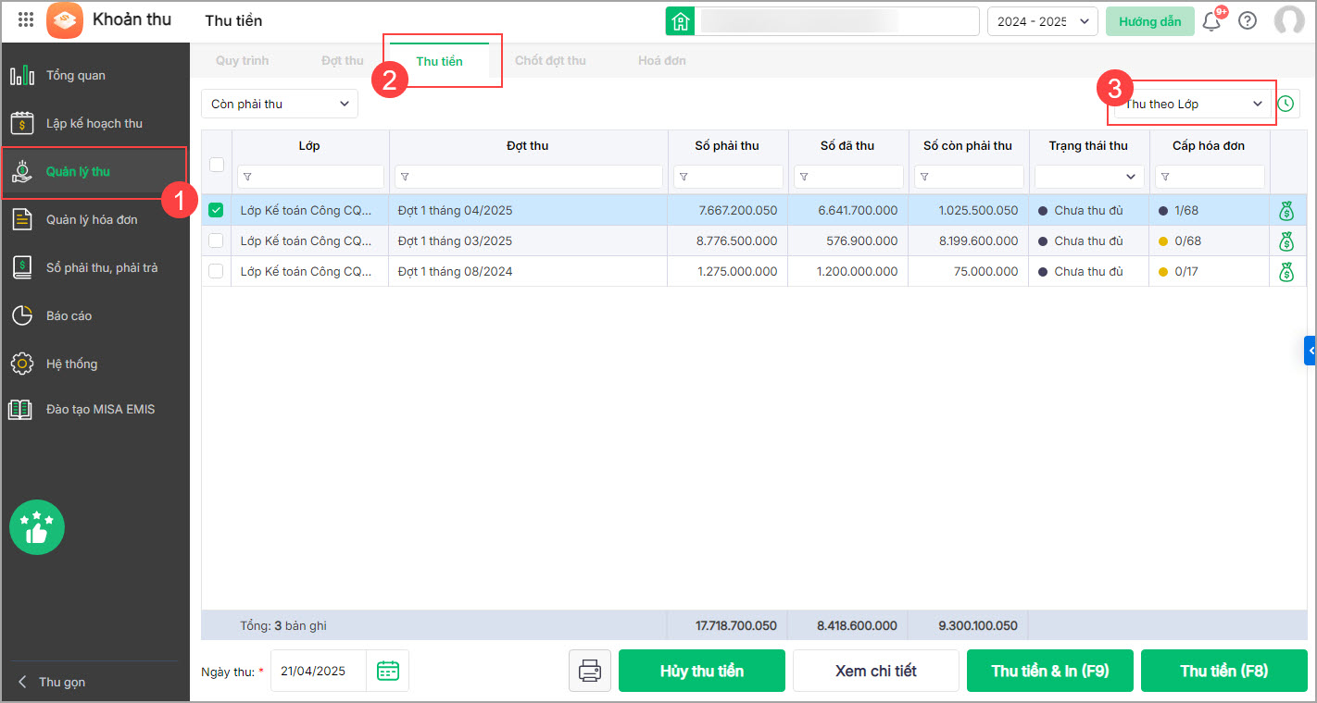This screenshot has height=703, width=1317.
Task: Check the Đợt 1 tháng 03/2025 row checkbox
Action: pyautogui.click(x=216, y=240)
